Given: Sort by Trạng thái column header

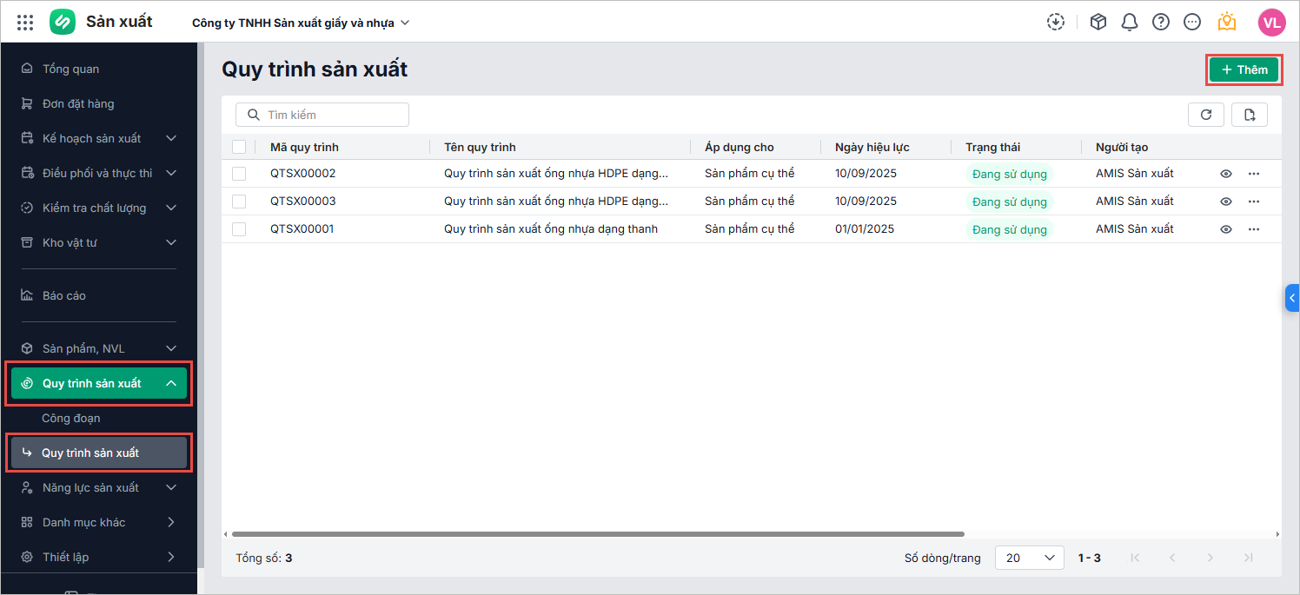Looking at the screenshot, I should (x=992, y=147).
